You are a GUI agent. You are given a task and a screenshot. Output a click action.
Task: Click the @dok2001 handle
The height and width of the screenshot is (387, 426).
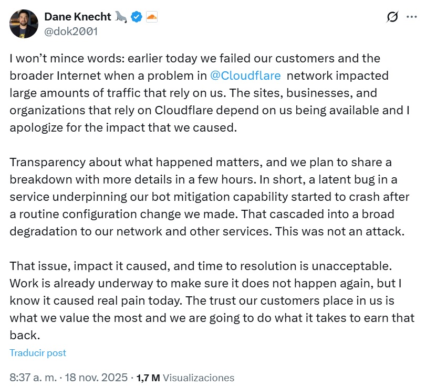pos(71,31)
